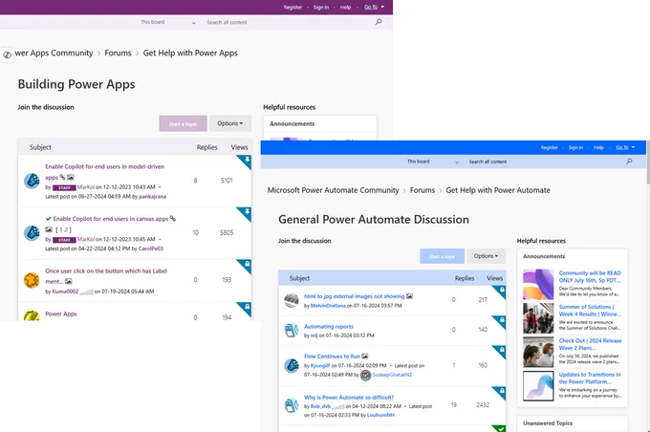The image size is (650, 432).
Task: Click the pin icon on the canvas apps thread
Action: click(247, 212)
